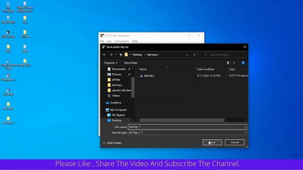The height and width of the screenshot is (170, 303).
Task: Click the Save button
Action: 213,142
